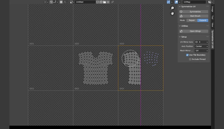The width and height of the screenshot is (224, 129).
Task: Toggle the snapping magnet icon
Action: click(51, 2)
